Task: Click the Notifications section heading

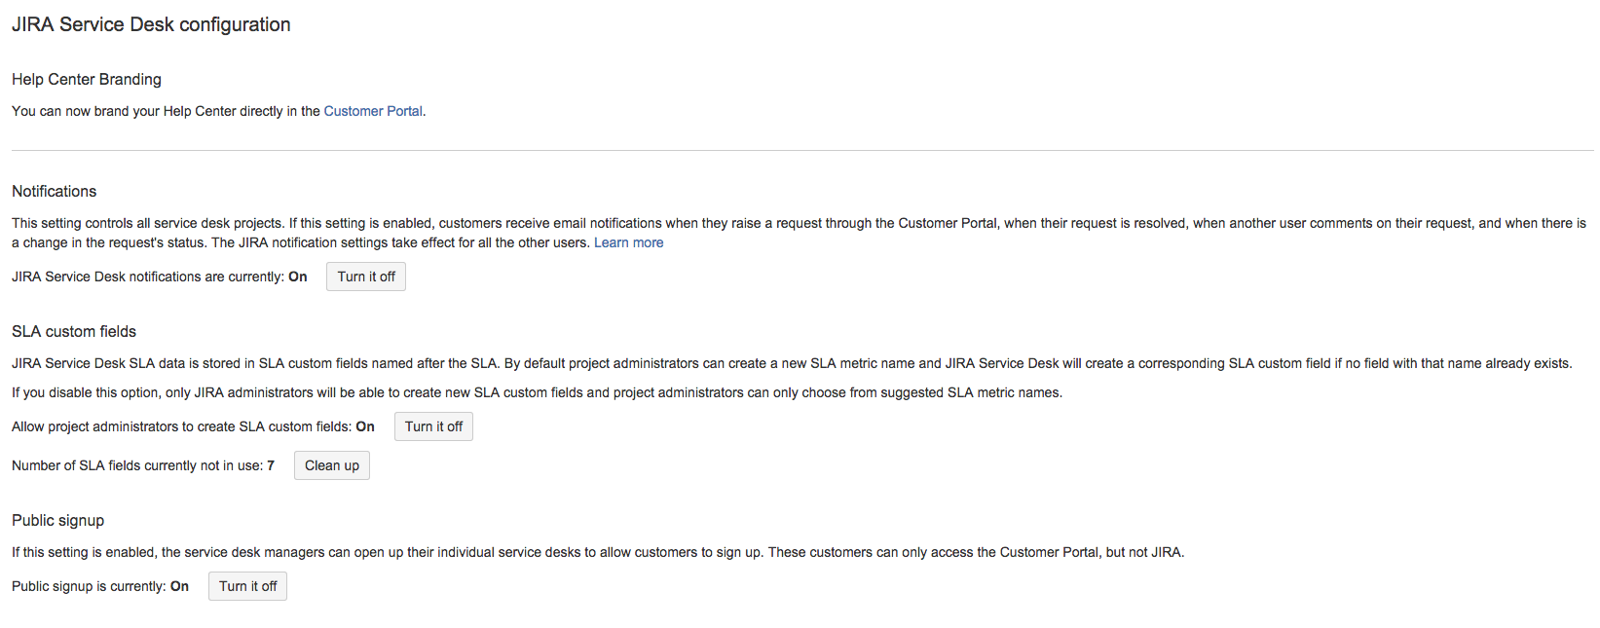Action: pos(55,191)
